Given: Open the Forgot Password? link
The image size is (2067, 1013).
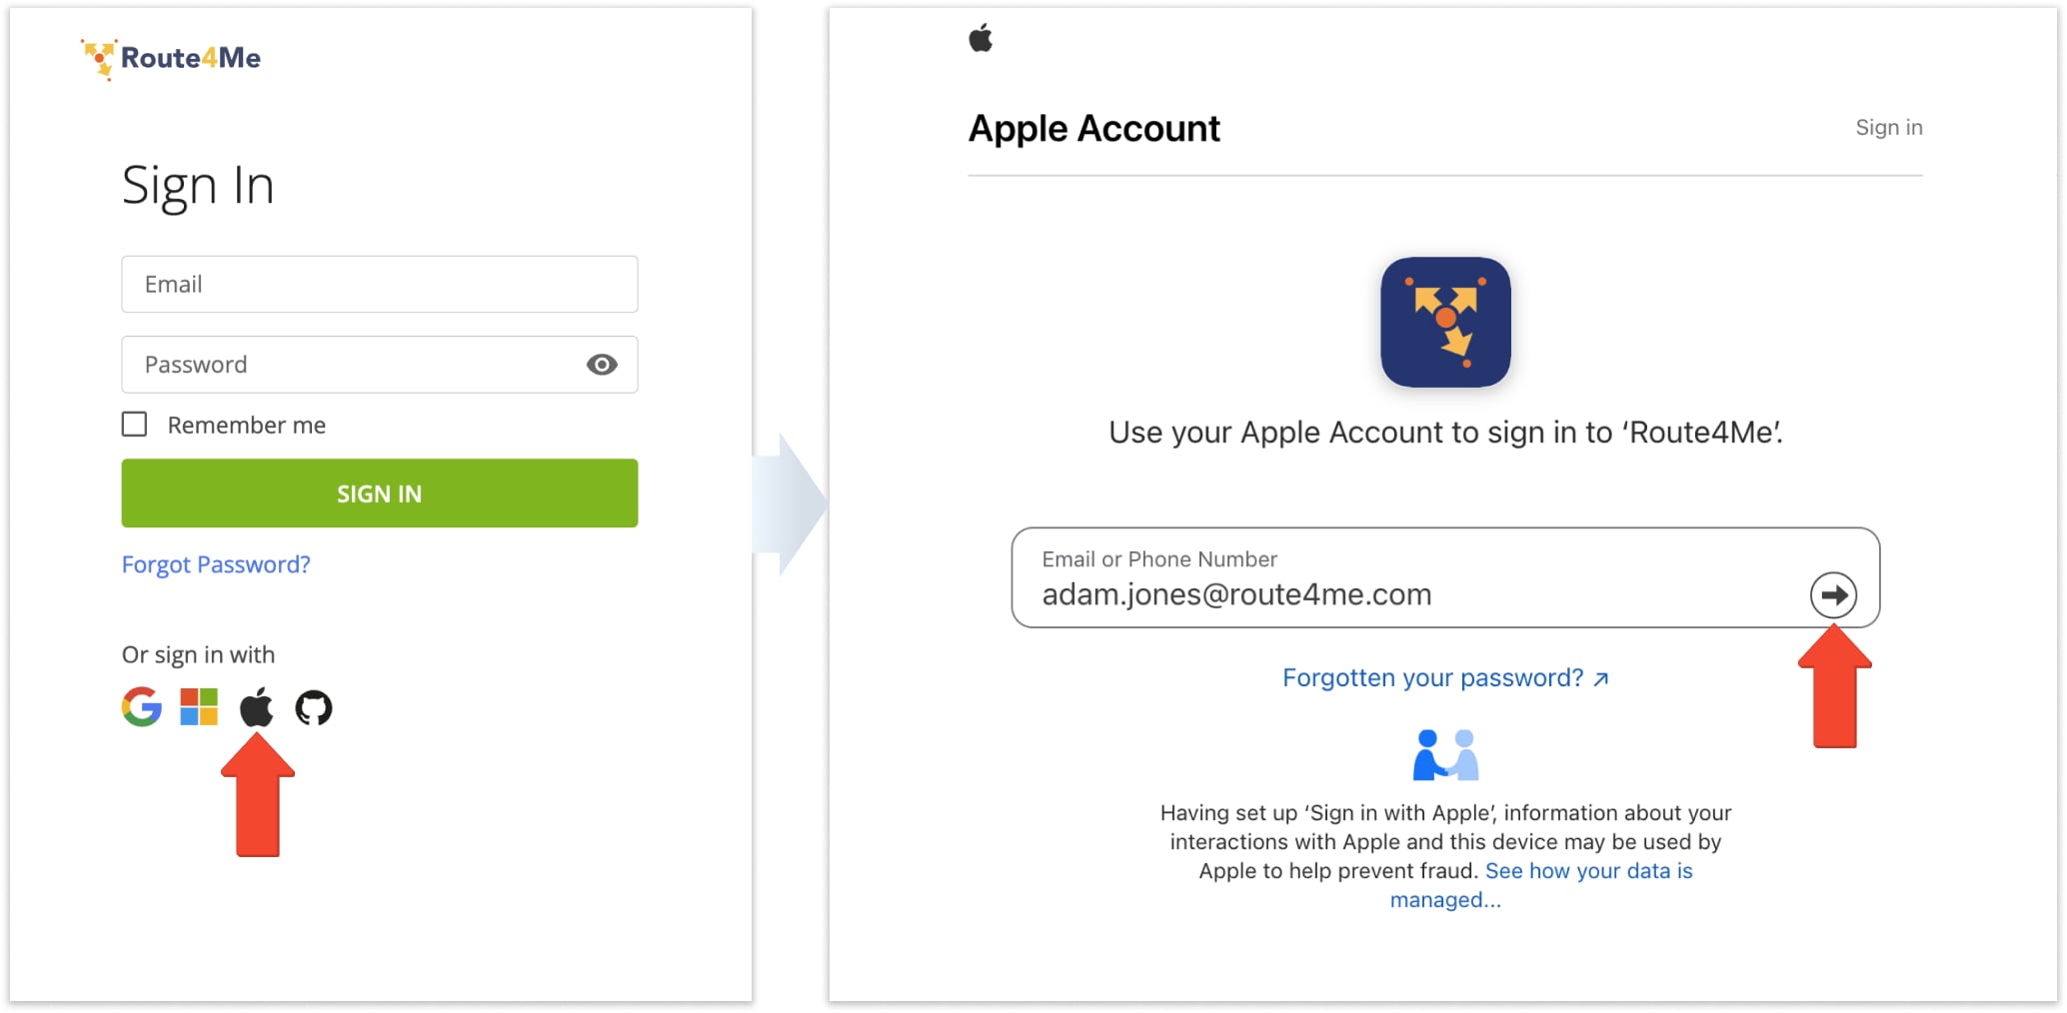Looking at the screenshot, I should (x=216, y=564).
